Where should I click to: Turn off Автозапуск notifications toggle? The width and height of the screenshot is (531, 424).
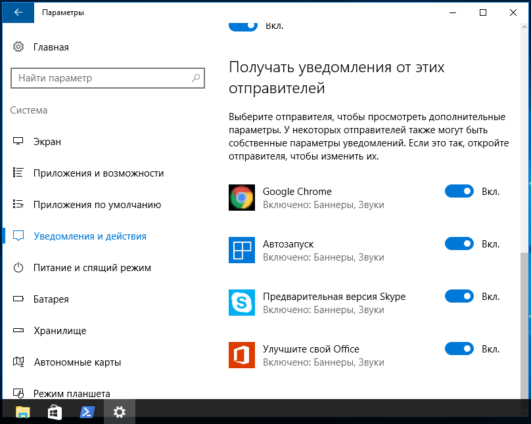point(459,244)
